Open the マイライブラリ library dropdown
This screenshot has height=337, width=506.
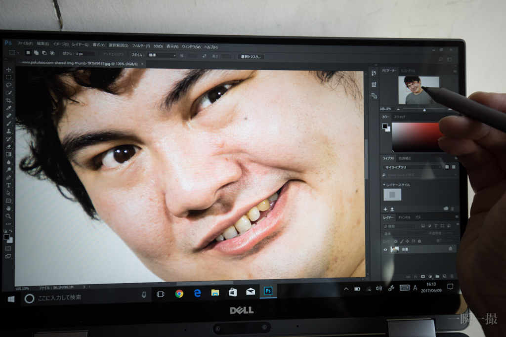pos(413,167)
